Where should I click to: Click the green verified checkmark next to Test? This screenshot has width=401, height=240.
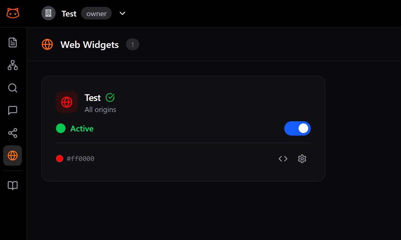coord(110,97)
